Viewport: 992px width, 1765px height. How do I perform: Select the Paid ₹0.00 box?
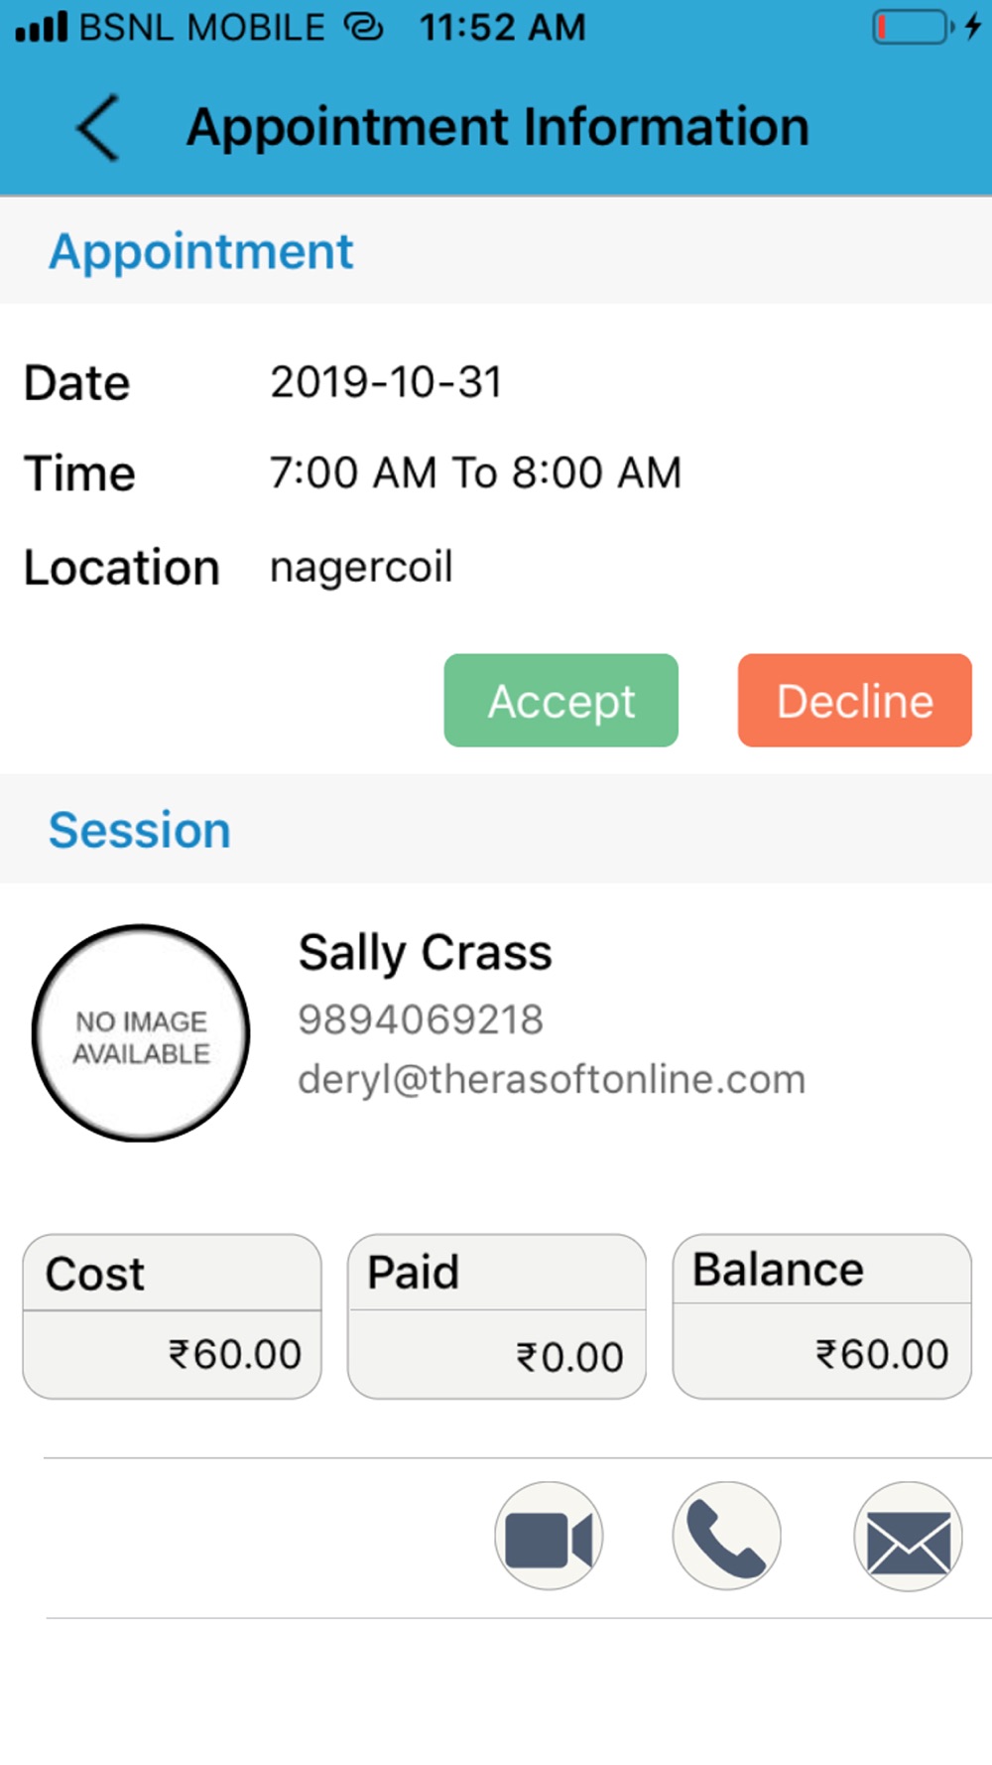[497, 1316]
